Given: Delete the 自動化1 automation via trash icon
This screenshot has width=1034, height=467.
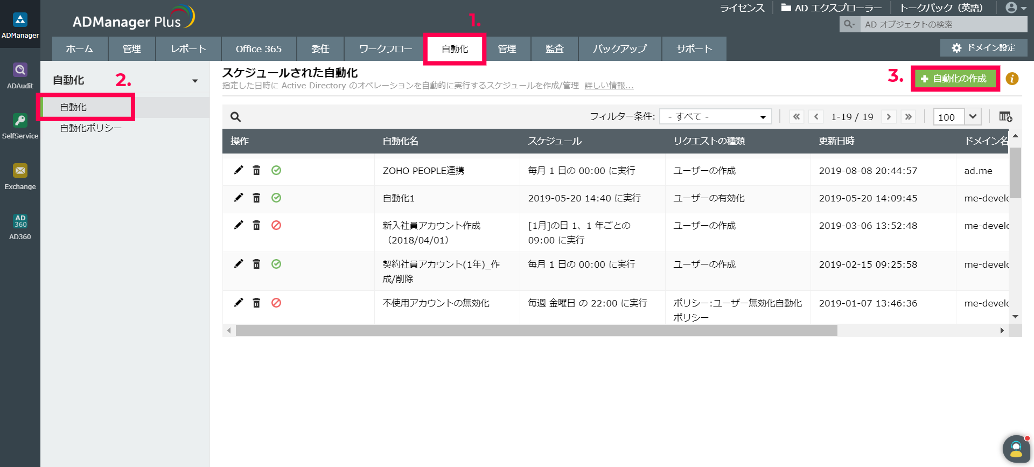Looking at the screenshot, I should pos(256,198).
